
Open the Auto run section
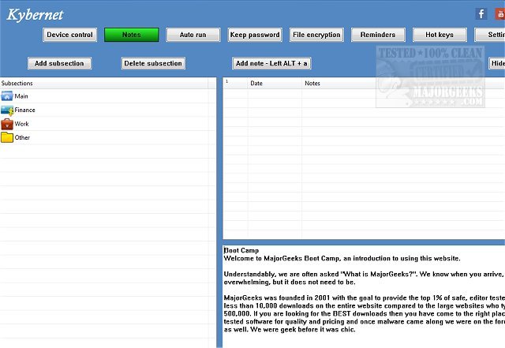click(193, 35)
